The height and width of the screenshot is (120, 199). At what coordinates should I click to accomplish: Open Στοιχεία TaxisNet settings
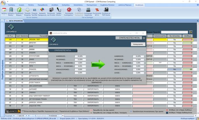click(34, 12)
